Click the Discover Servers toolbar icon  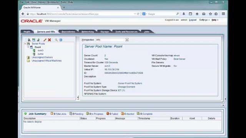[29, 40]
